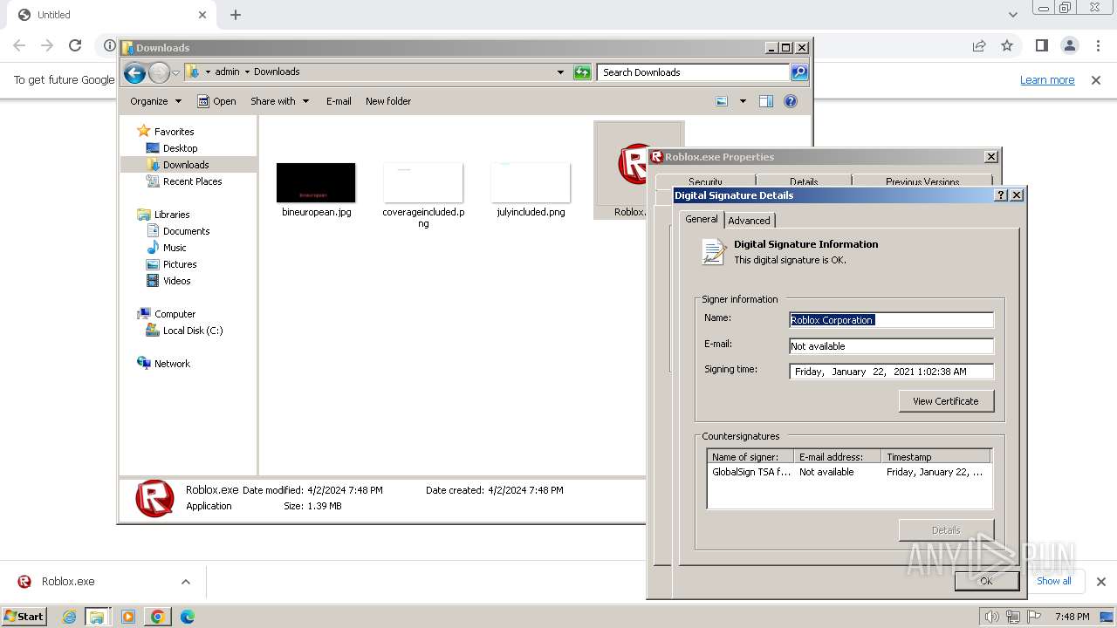Open Roblox.exe download item menu chevron

tap(185, 582)
